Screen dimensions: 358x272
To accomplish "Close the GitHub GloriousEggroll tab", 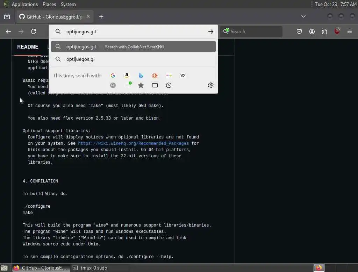I will coord(88,16).
